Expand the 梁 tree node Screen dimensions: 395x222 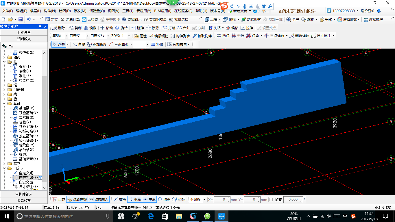4,94
